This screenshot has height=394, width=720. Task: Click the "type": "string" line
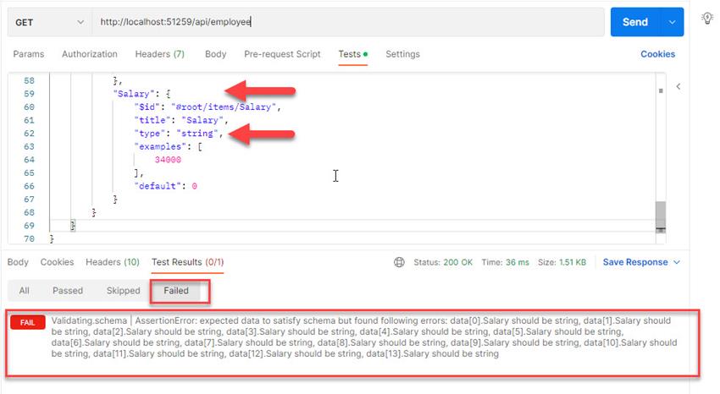(x=178, y=134)
